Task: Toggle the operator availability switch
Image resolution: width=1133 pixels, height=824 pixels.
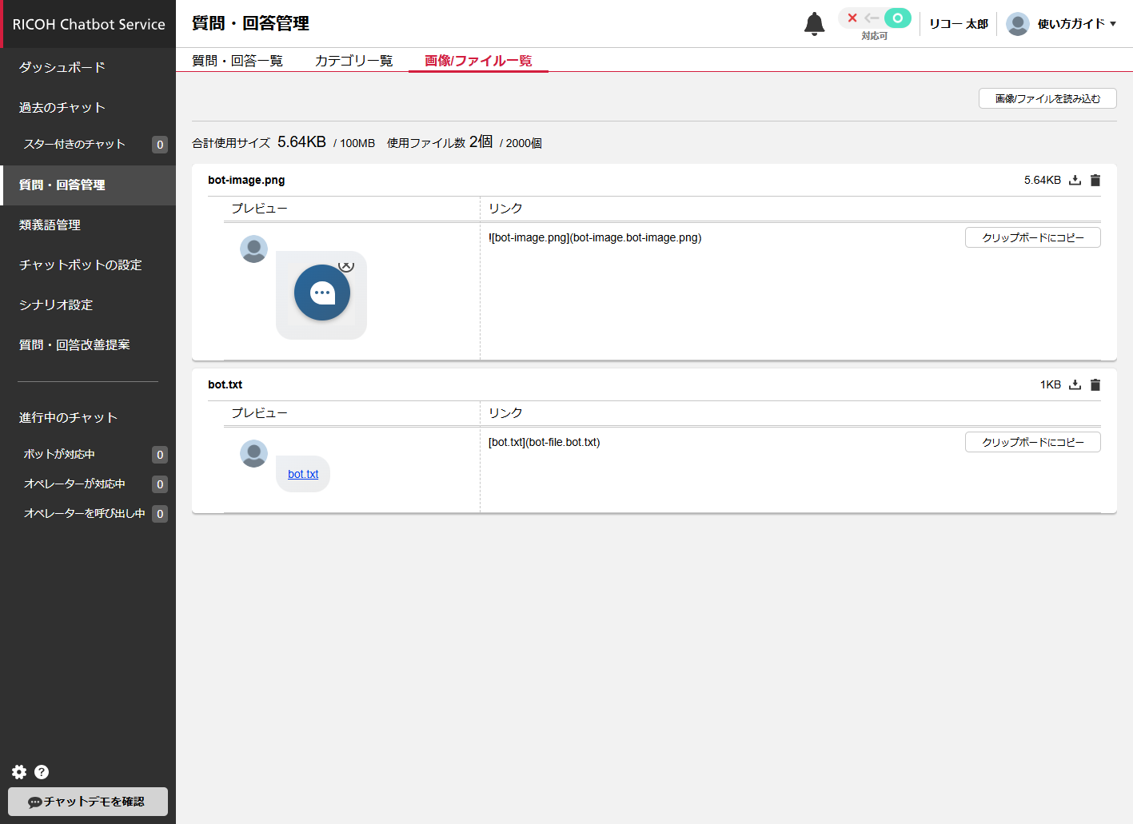Action: point(875,18)
